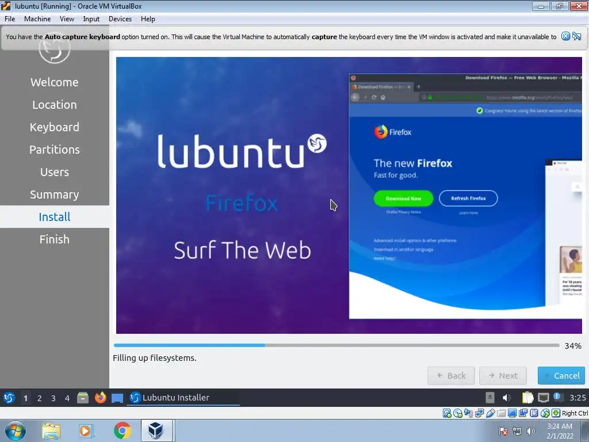Click the Cancel button in the installer
The width and height of the screenshot is (589, 442).
(x=561, y=375)
